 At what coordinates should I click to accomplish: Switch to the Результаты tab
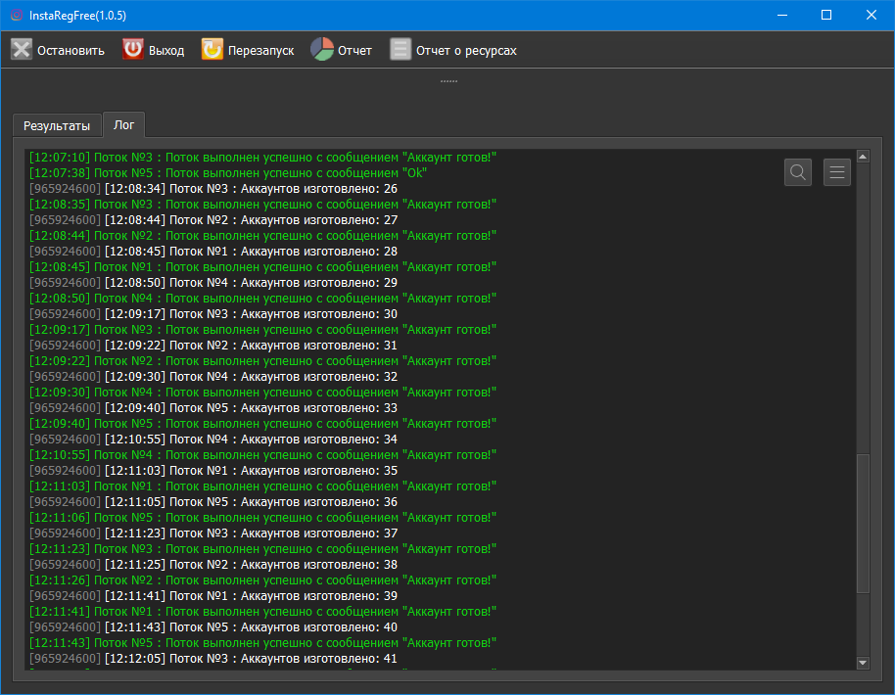[x=57, y=126]
